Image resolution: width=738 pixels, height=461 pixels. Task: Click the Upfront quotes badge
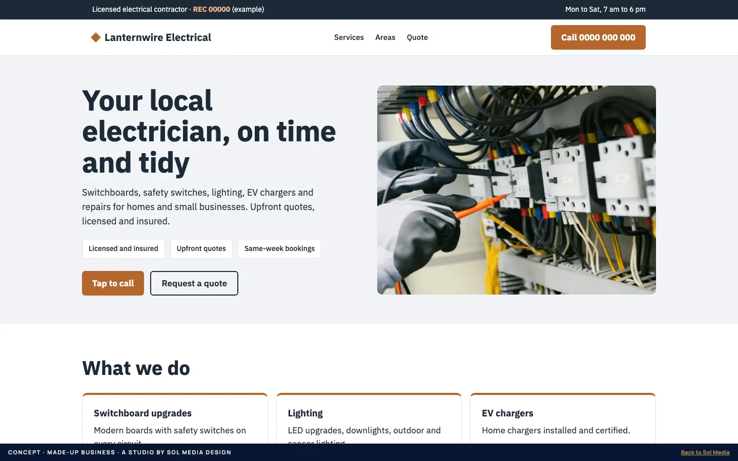pyautogui.click(x=201, y=248)
